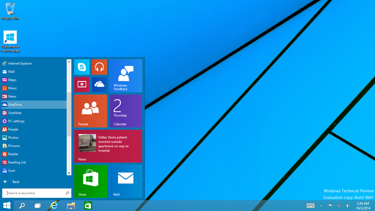Open the Store from the taskbar

pyautogui.click(x=88, y=206)
